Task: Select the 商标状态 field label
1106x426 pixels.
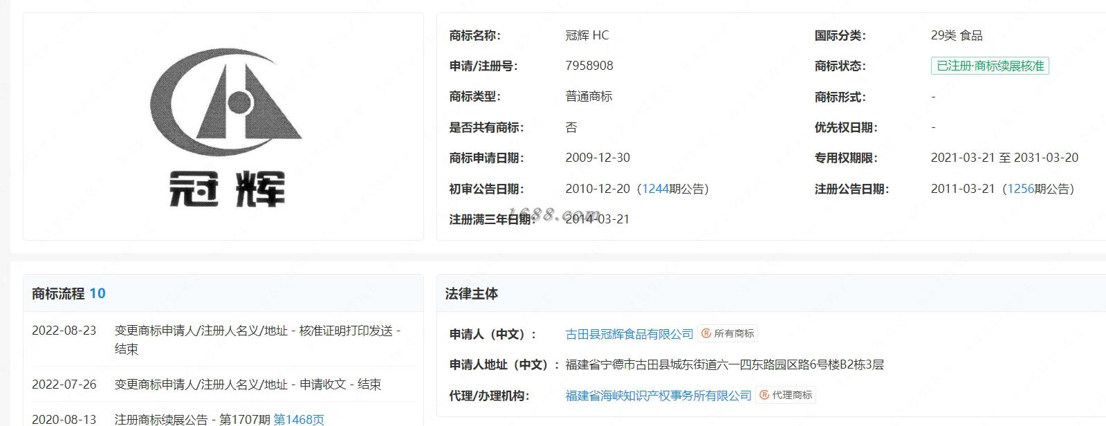Action: tap(840, 66)
